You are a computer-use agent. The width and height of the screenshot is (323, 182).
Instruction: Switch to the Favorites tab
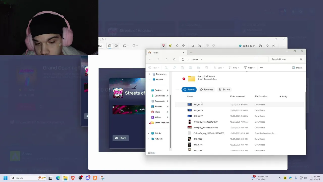pyautogui.click(x=207, y=89)
